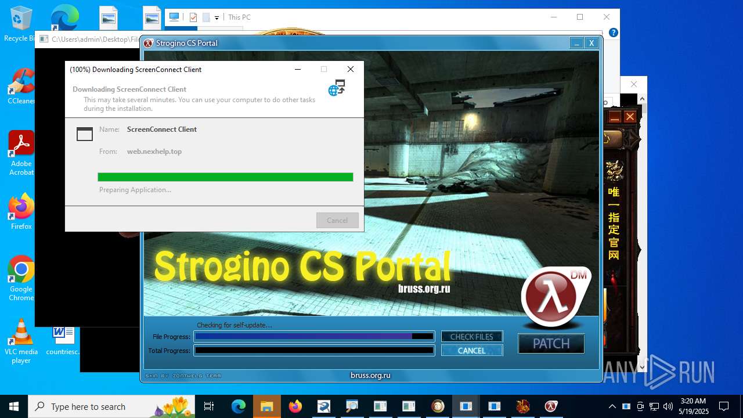Open the countriesc Word document on desktop
The height and width of the screenshot is (418, 743).
click(63, 340)
